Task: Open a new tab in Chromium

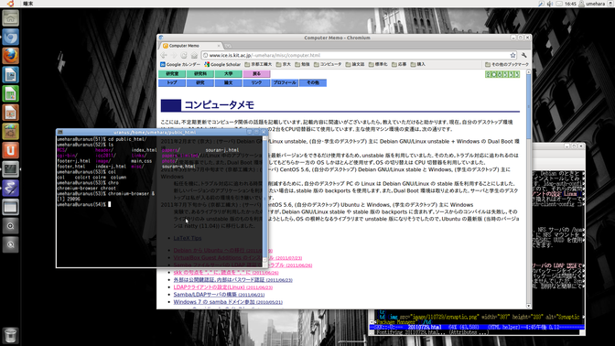Action: point(228,46)
